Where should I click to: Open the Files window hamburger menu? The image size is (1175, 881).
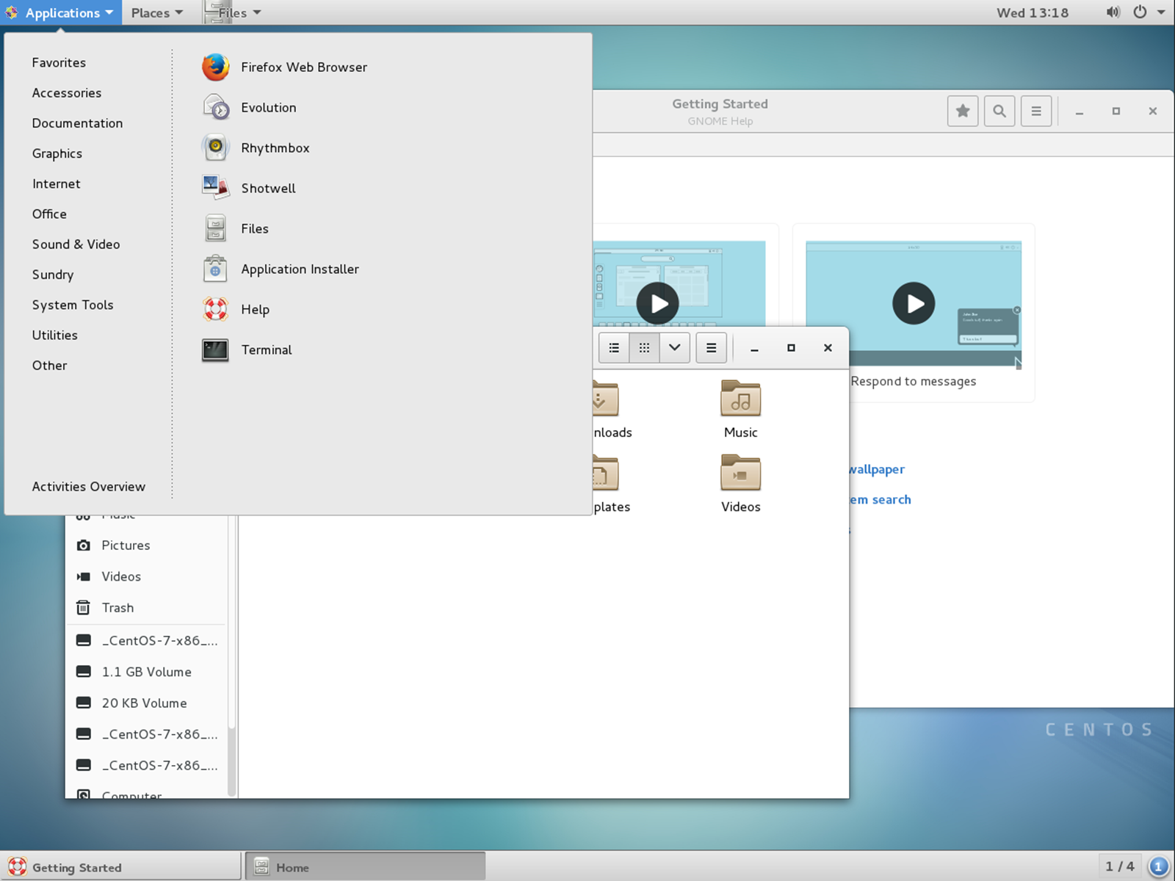(711, 348)
